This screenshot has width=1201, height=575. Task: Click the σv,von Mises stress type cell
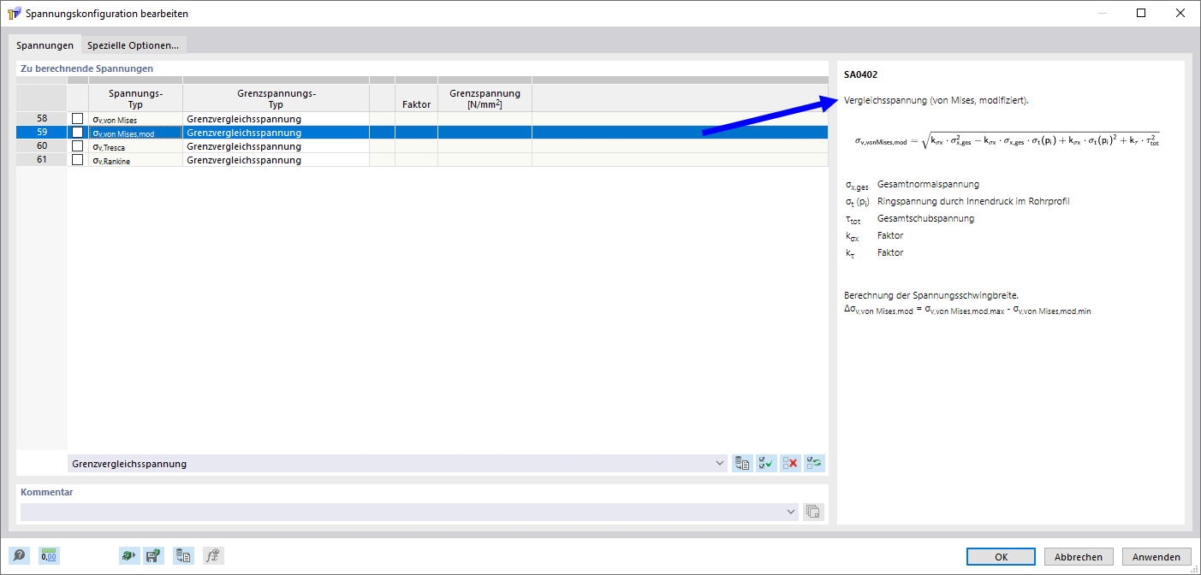(x=135, y=119)
